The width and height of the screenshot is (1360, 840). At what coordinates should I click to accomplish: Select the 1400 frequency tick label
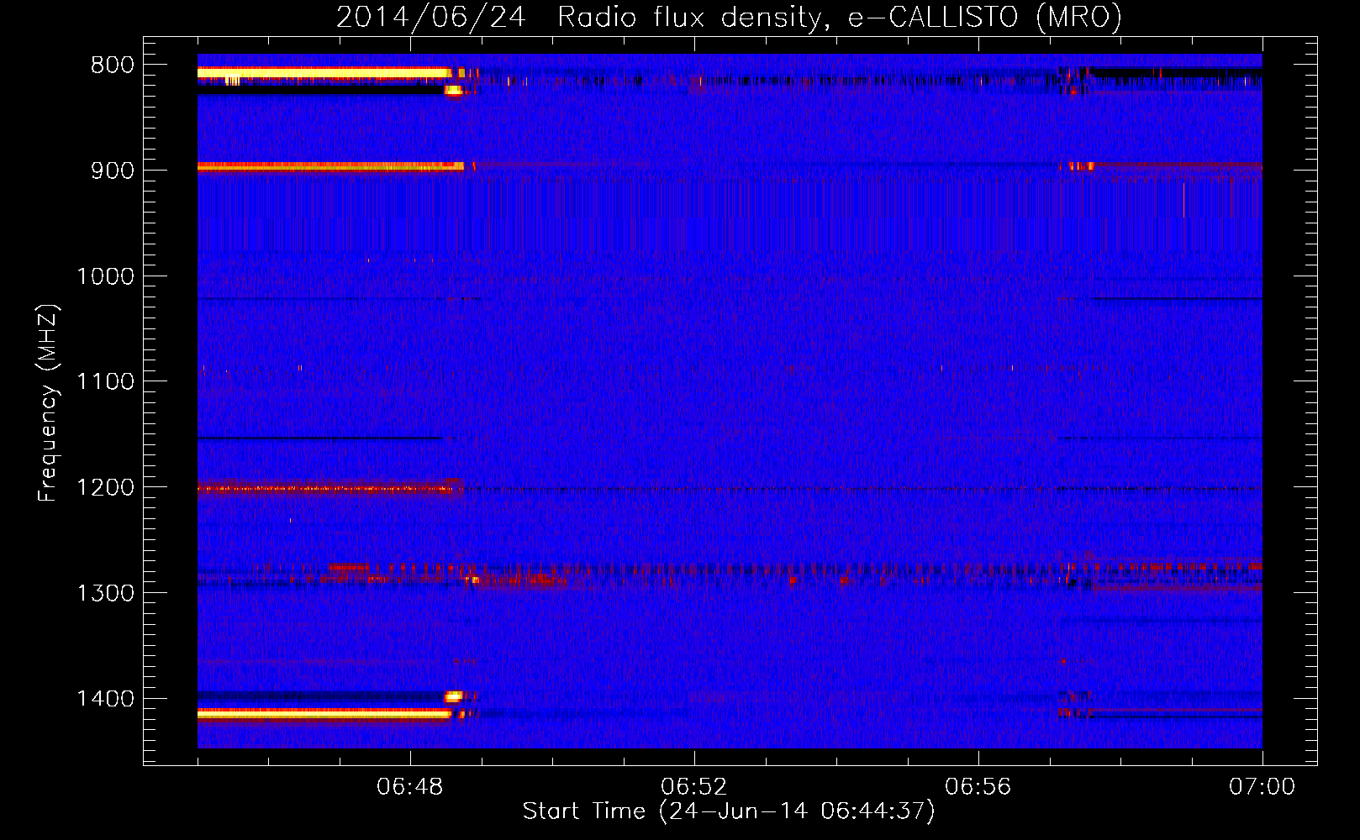(105, 699)
